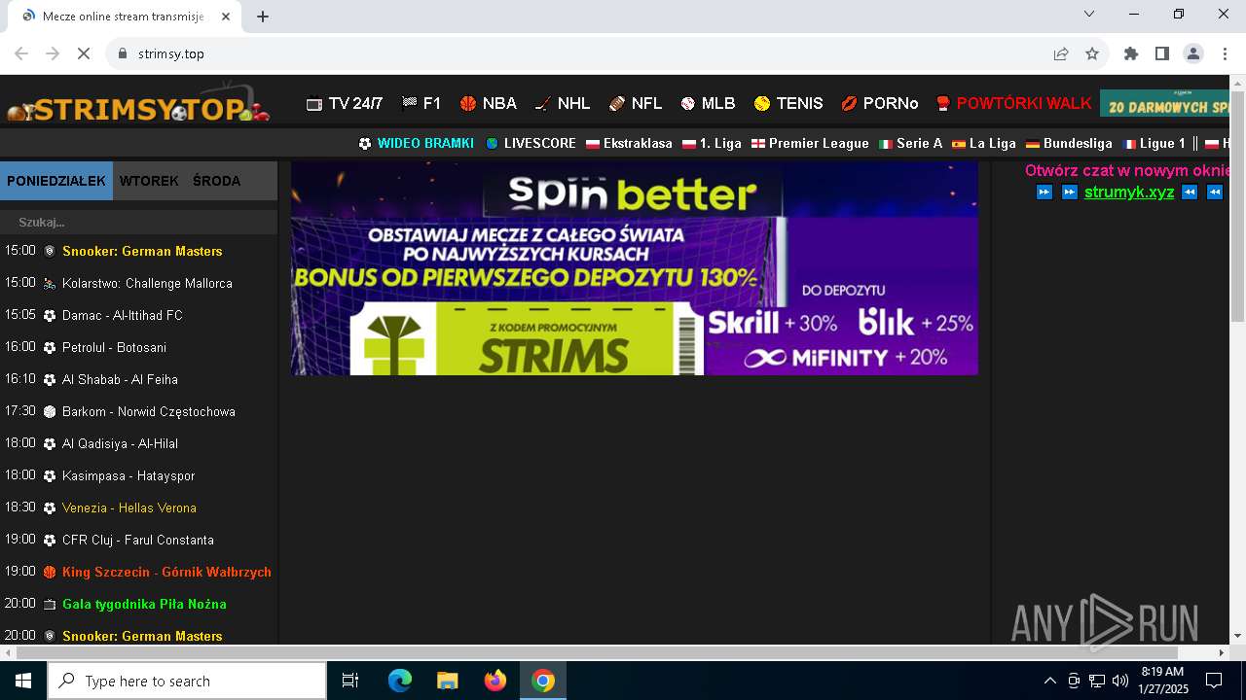Open the F1 section
1246x700 pixels.
point(421,103)
